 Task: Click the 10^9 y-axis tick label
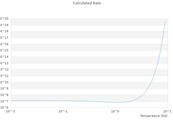click(5, 89)
